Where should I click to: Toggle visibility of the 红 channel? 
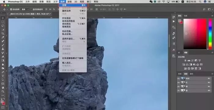pyautogui.click(x=179, y=82)
